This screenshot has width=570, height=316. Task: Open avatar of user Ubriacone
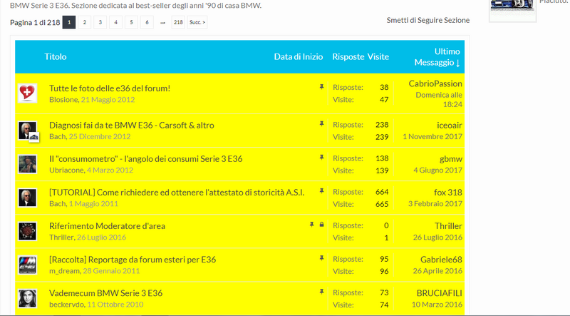27,164
